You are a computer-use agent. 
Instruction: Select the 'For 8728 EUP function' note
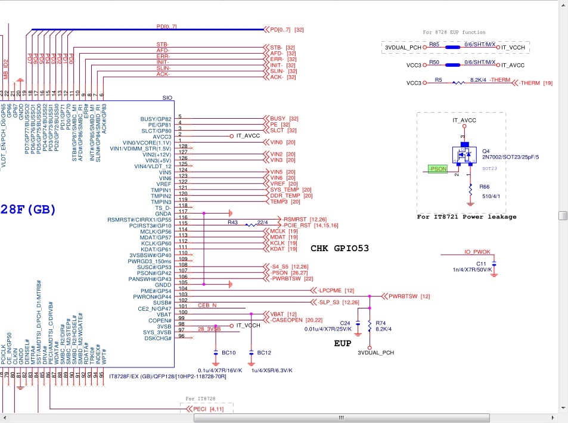click(x=454, y=32)
